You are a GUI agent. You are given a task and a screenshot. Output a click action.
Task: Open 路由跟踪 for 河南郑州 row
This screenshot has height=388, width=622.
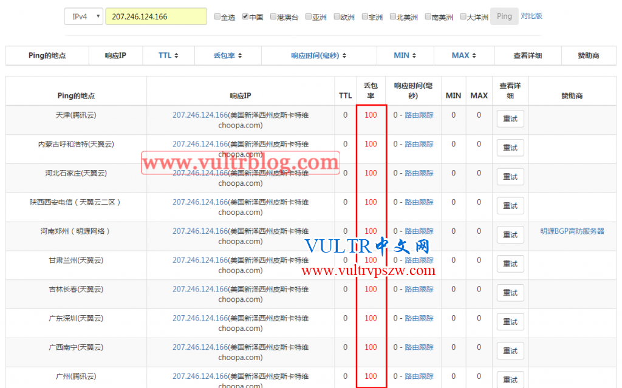pyautogui.click(x=419, y=231)
